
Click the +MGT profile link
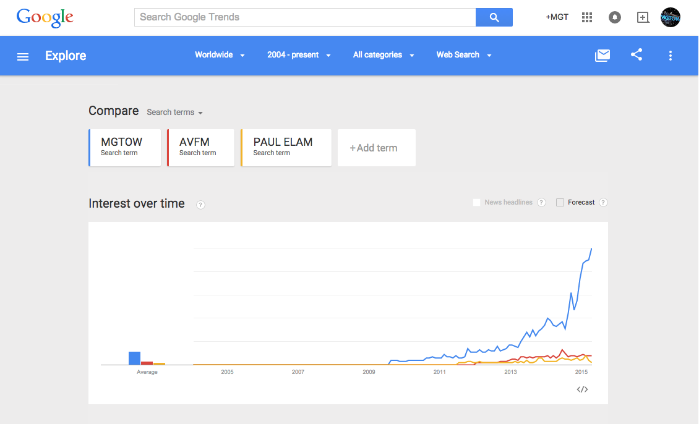pos(557,17)
